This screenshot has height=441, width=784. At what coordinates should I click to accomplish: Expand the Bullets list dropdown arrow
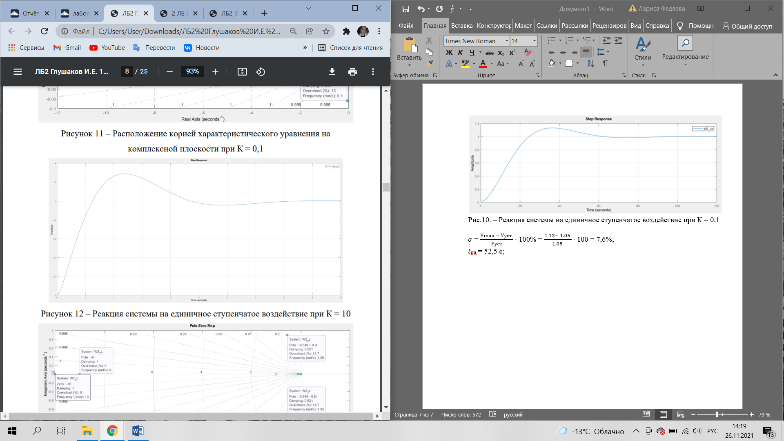[x=560, y=40]
